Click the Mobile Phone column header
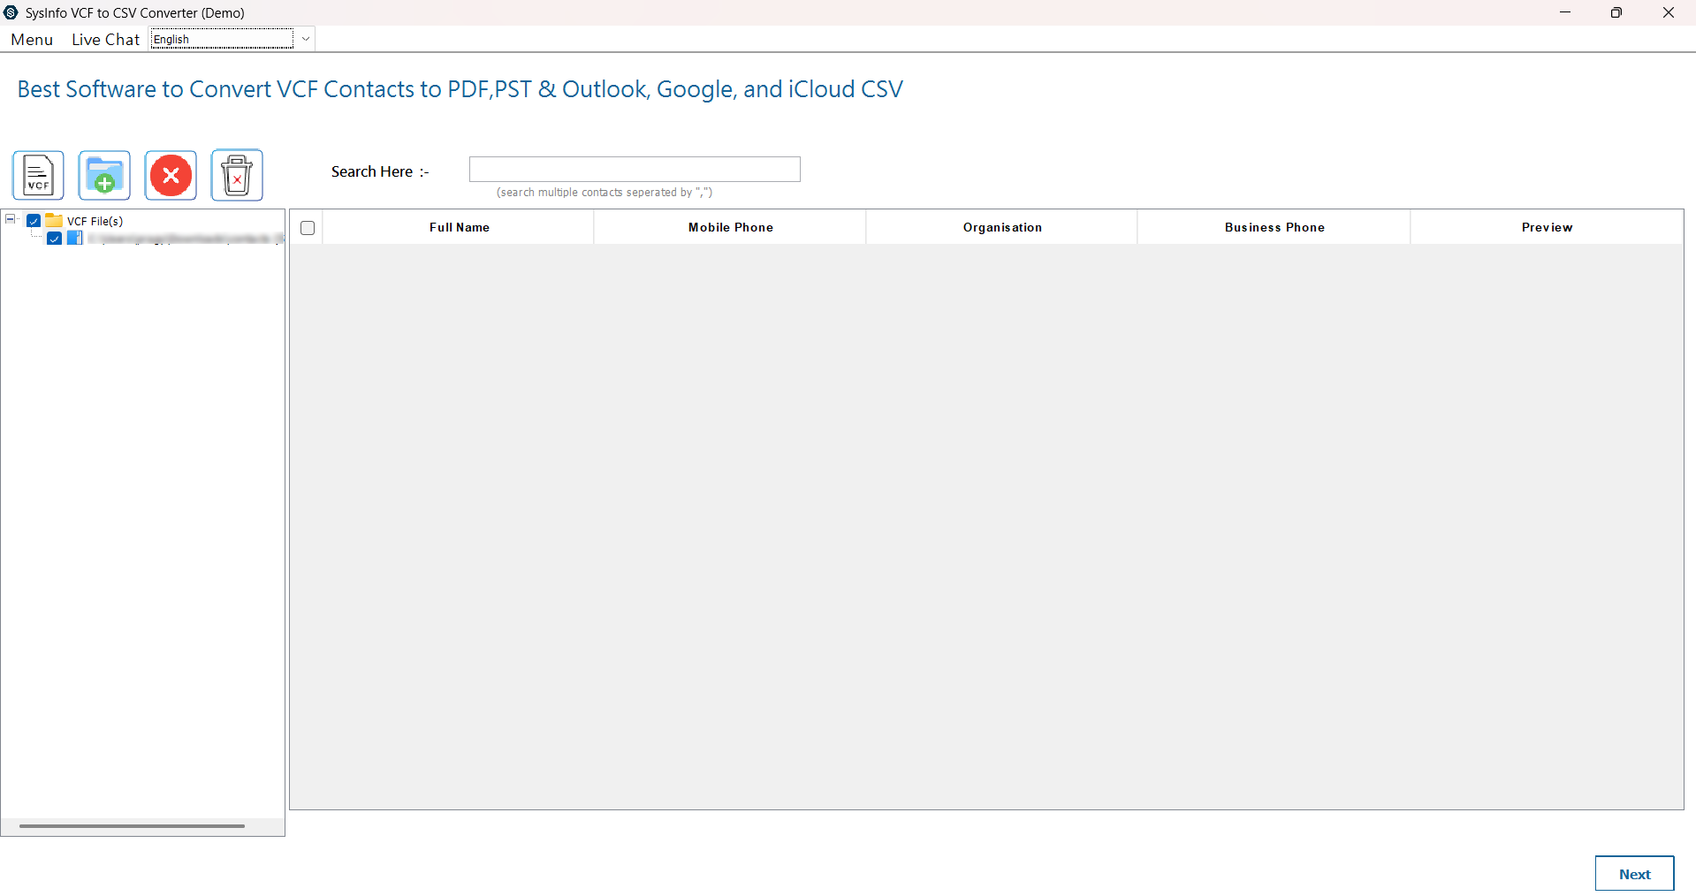The image size is (1696, 896). pos(730,227)
